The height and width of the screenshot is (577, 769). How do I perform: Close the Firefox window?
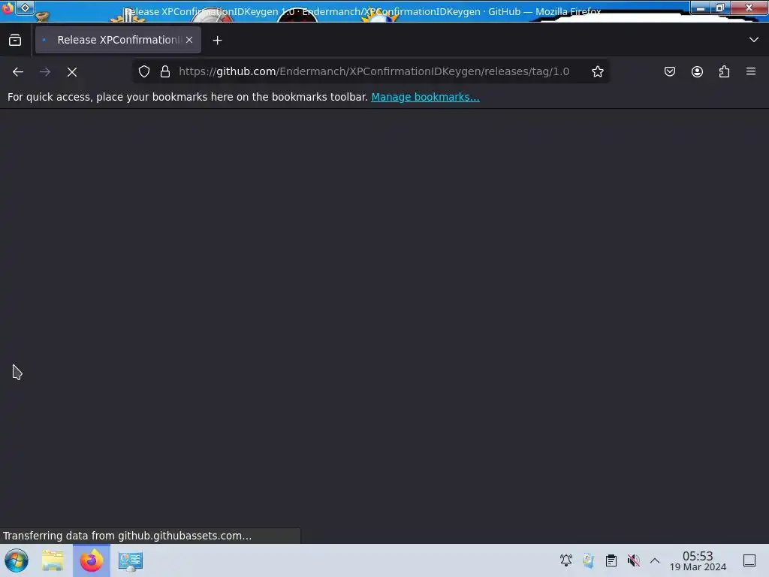(749, 8)
